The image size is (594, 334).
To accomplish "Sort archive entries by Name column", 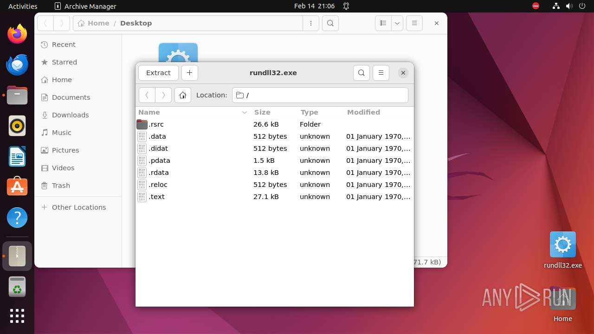I will pos(193,112).
